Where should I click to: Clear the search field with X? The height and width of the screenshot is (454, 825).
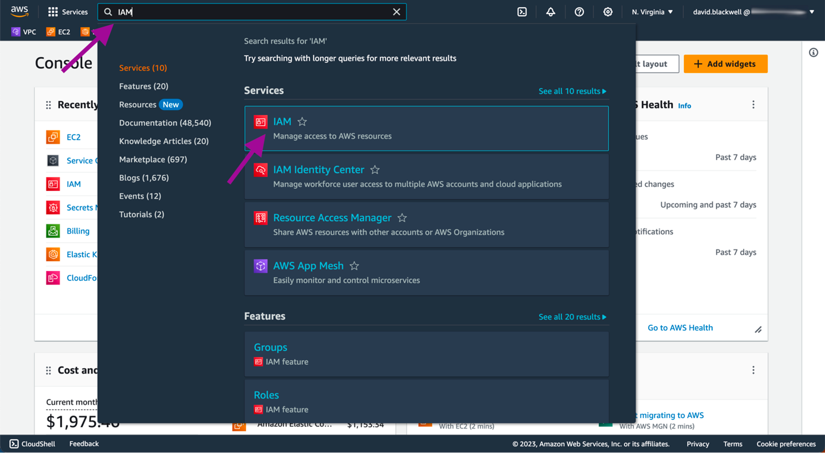pyautogui.click(x=396, y=12)
